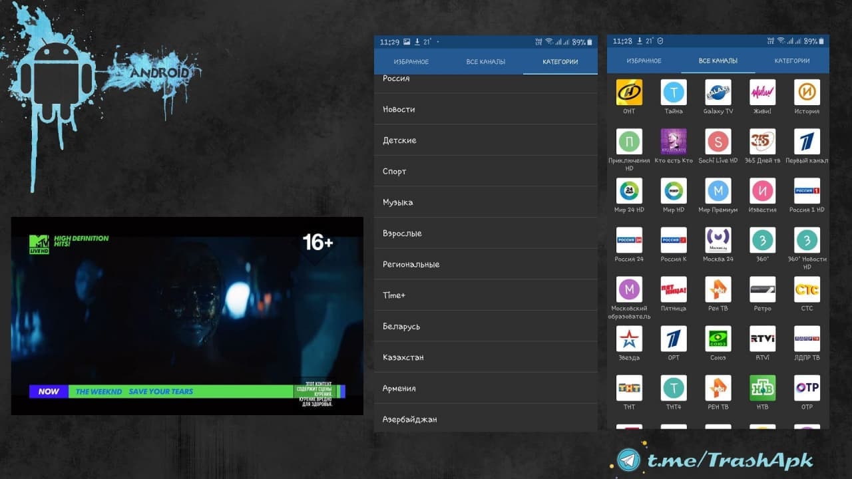Select the Московский образователь channel icon
The height and width of the screenshot is (479, 852).
click(629, 289)
